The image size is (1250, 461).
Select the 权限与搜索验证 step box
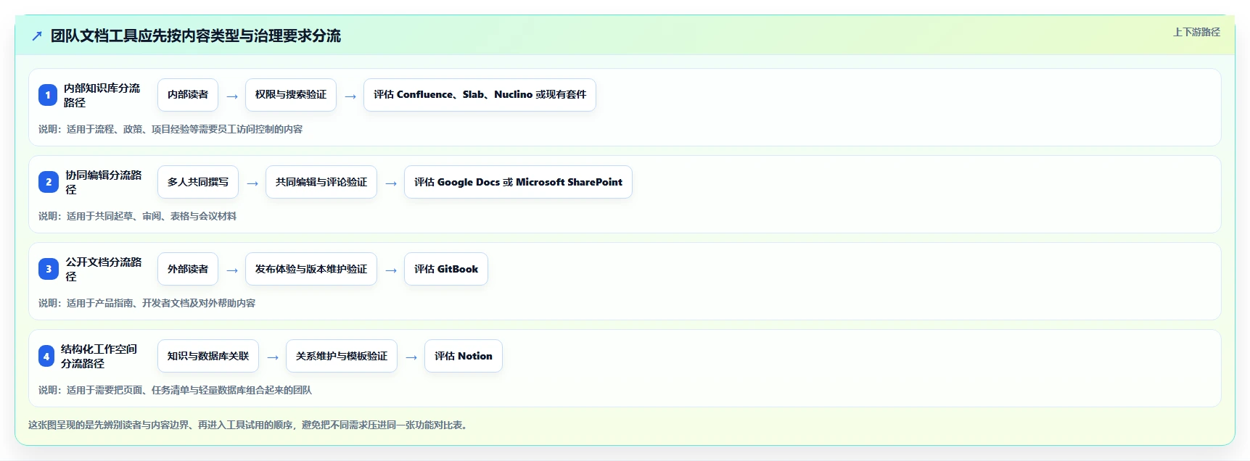tap(291, 95)
